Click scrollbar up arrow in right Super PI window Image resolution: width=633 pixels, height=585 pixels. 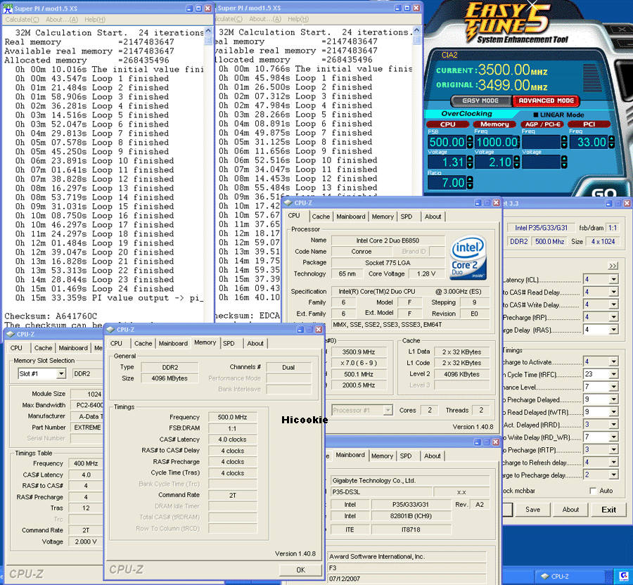pos(416,30)
